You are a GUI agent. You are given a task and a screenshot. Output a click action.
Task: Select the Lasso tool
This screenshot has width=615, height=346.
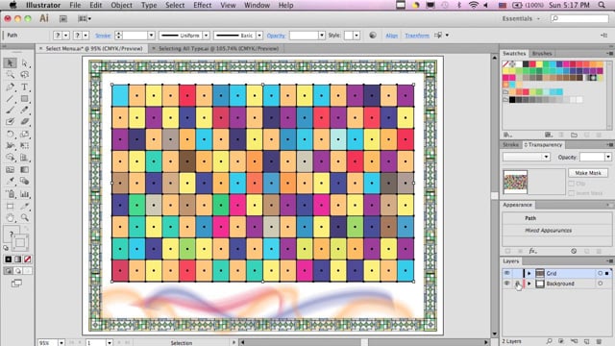(25, 75)
